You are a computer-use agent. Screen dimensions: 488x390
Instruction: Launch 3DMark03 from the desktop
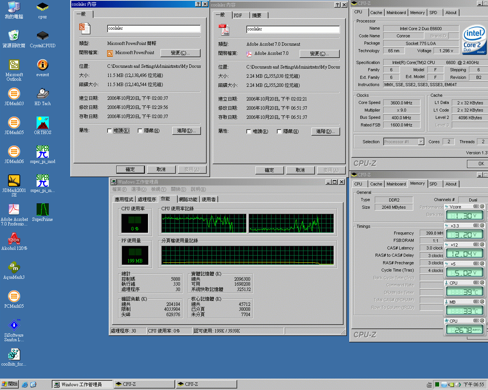(14, 97)
